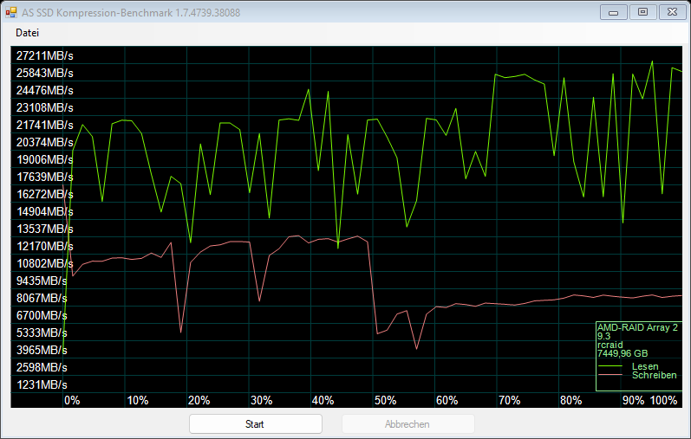Click the 1231MB/s axis label
The image size is (691, 439).
tap(42, 384)
